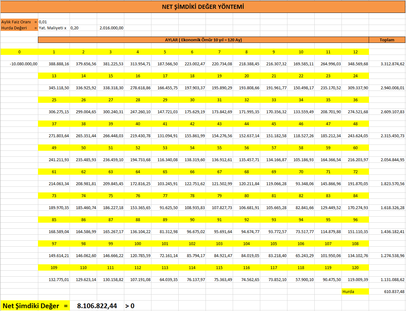Click the month 37 header cell

pos(54,124)
